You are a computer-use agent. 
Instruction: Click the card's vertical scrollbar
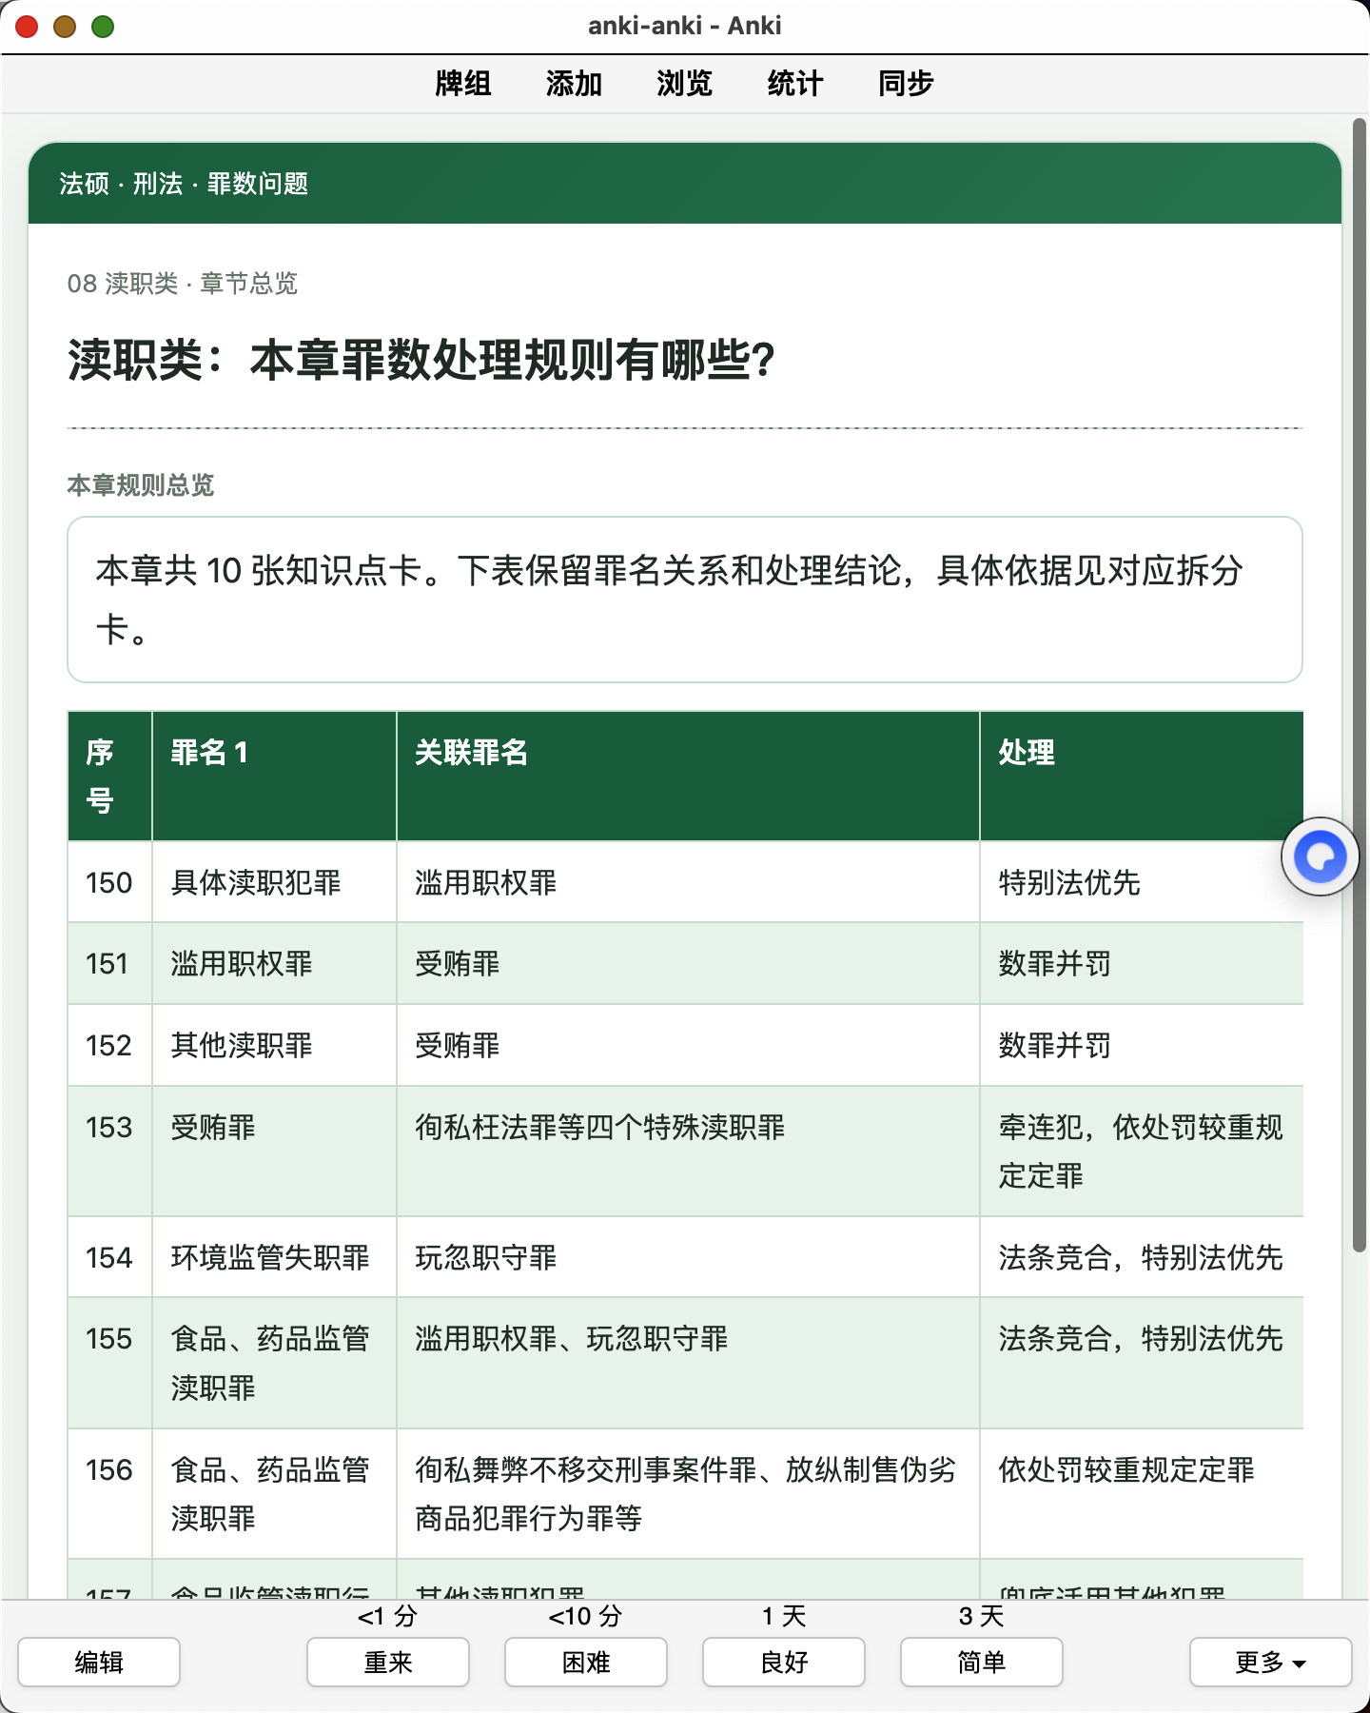click(1360, 685)
